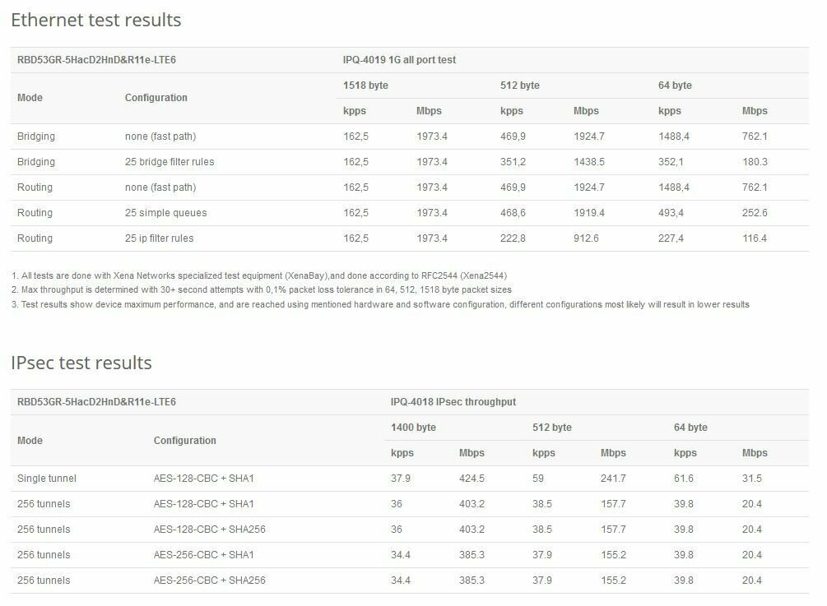Select the Configuration header in Ethernet table
The width and height of the screenshot is (827, 606).
[156, 98]
